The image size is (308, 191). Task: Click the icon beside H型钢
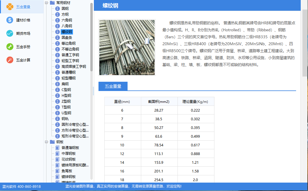click(x=57, y=96)
